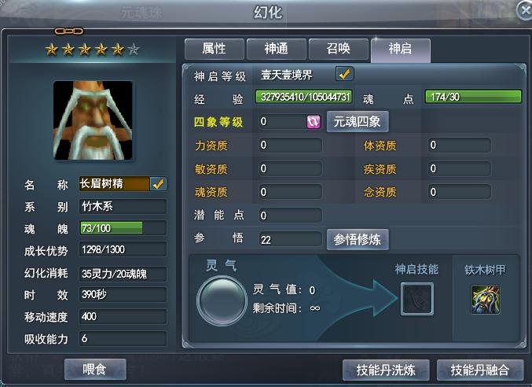The image size is (532, 387).
Task: Open 技能丹洗炼 skill refinement
Action: click(x=386, y=370)
